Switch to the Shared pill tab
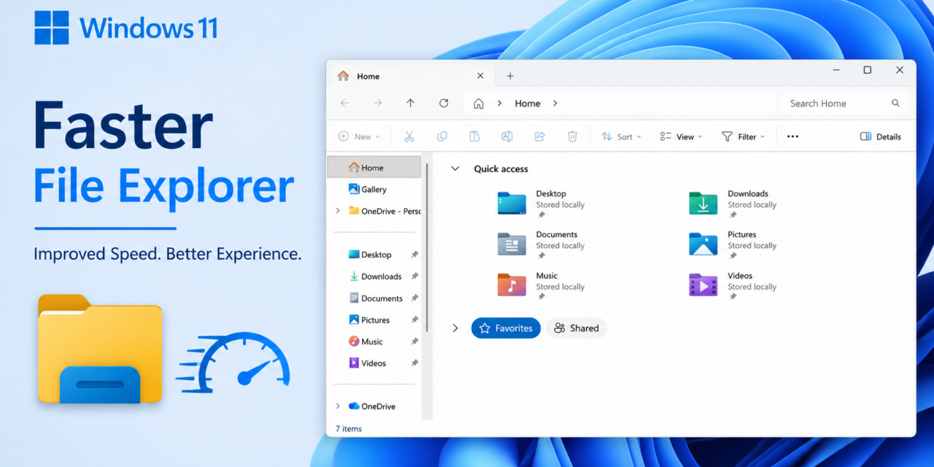The height and width of the screenshot is (467, 934). tap(576, 328)
